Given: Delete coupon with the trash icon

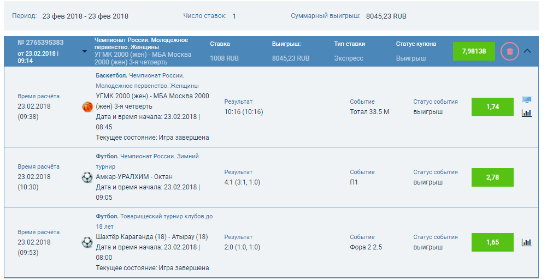Looking at the screenshot, I should point(510,51).
